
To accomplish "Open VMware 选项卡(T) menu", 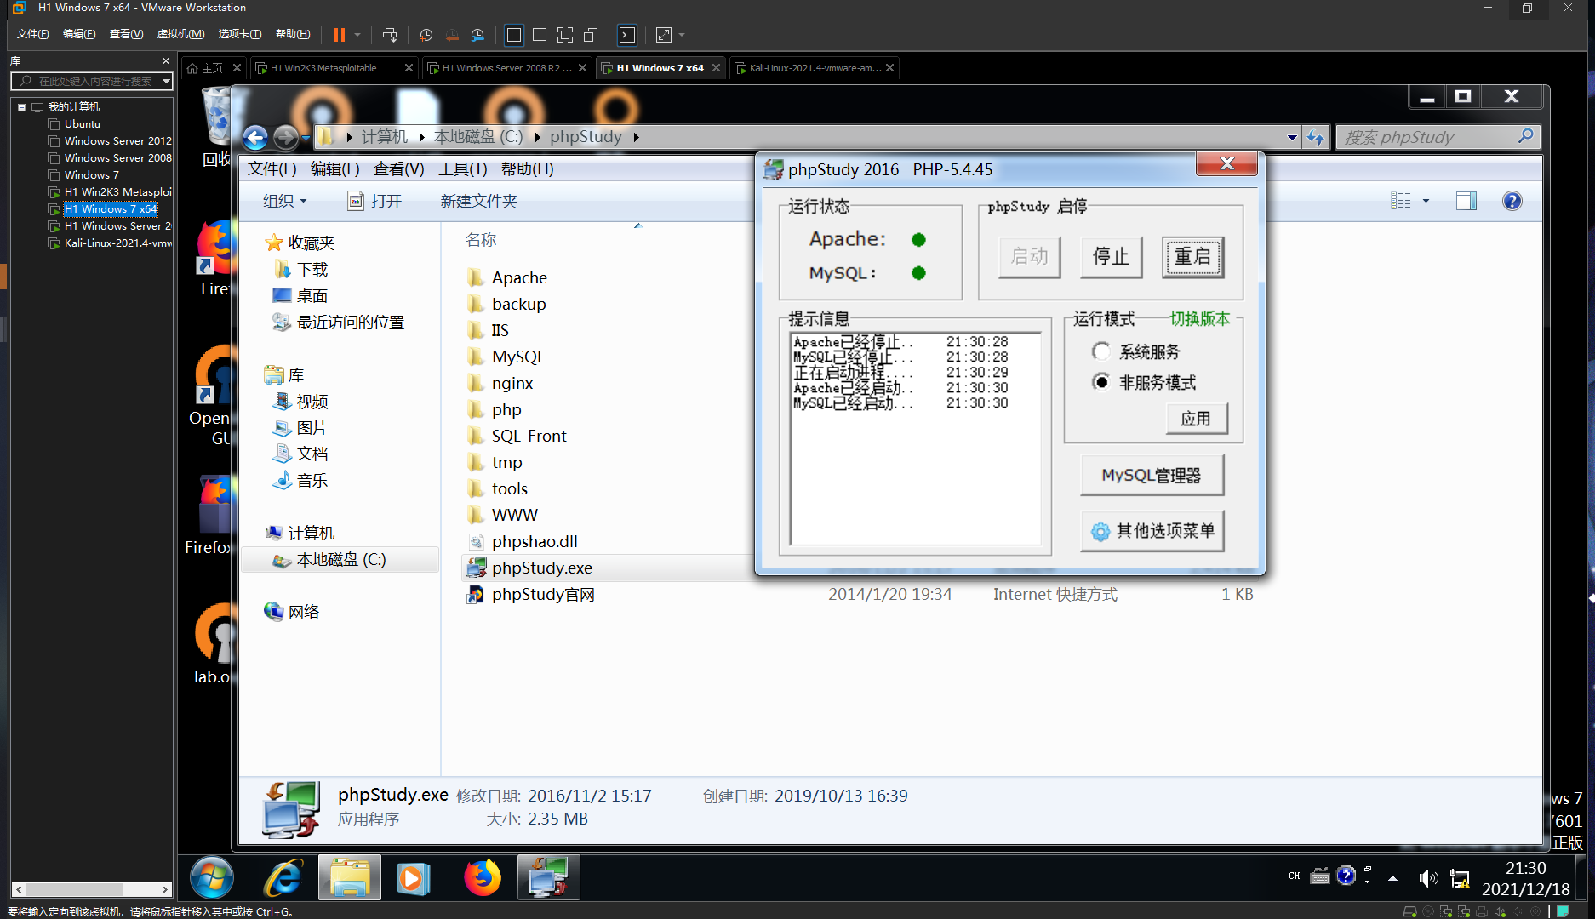I will click(x=240, y=34).
